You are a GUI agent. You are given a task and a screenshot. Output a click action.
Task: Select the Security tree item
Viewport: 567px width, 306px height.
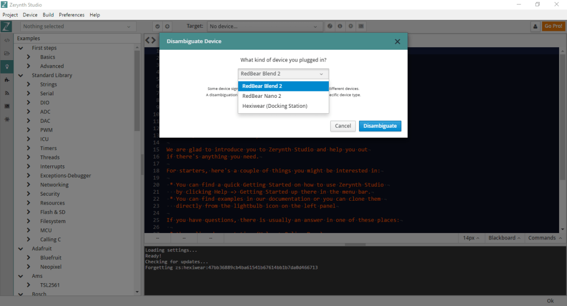pyautogui.click(x=50, y=194)
